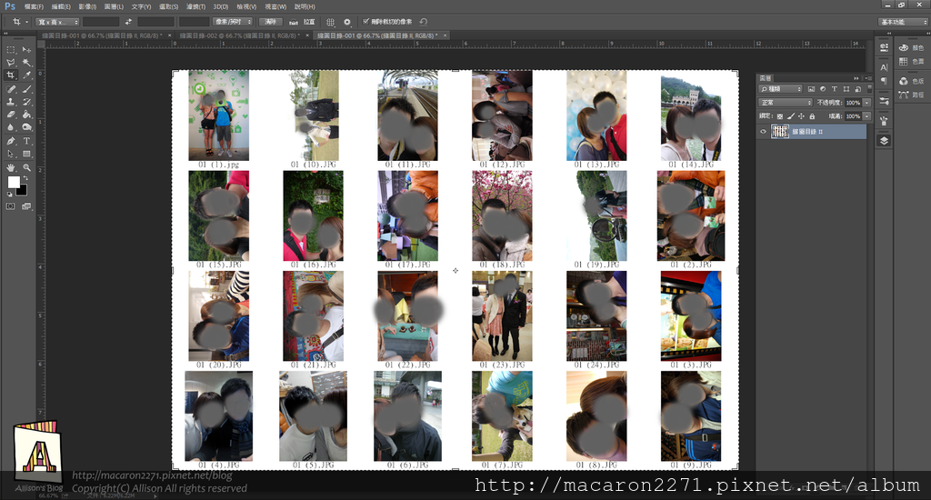931x500 pixels.
Task: Open crop overlay grid options
Action: tap(331, 22)
